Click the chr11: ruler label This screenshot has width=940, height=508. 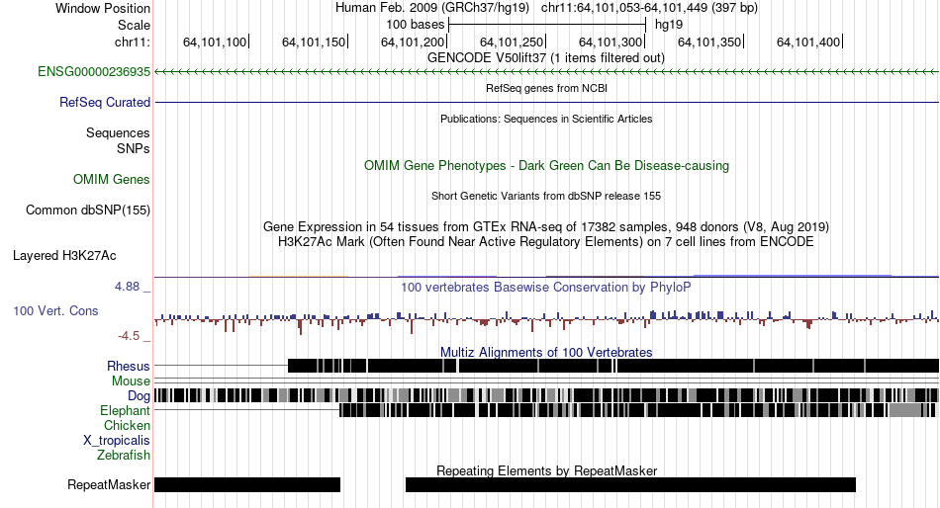[x=133, y=42]
